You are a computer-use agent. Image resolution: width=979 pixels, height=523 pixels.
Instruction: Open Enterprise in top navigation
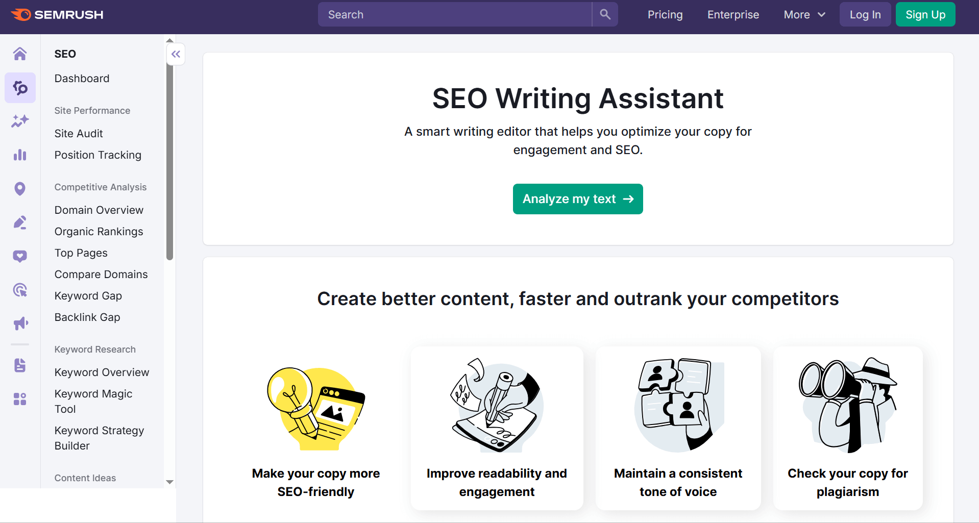pyautogui.click(x=733, y=15)
